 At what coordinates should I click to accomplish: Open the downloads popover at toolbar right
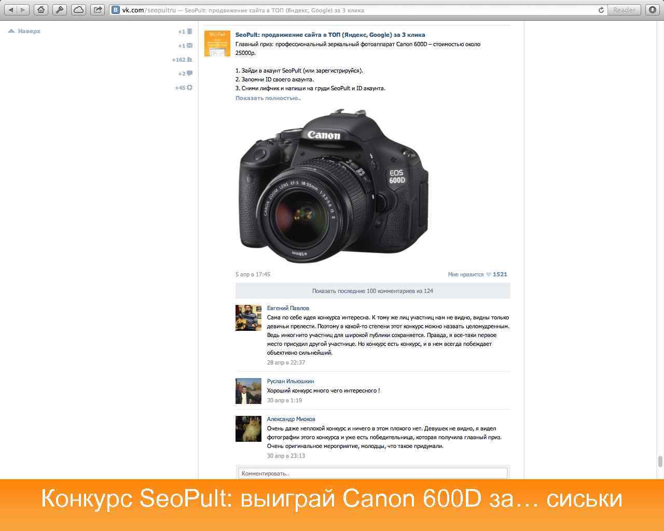tap(652, 9)
